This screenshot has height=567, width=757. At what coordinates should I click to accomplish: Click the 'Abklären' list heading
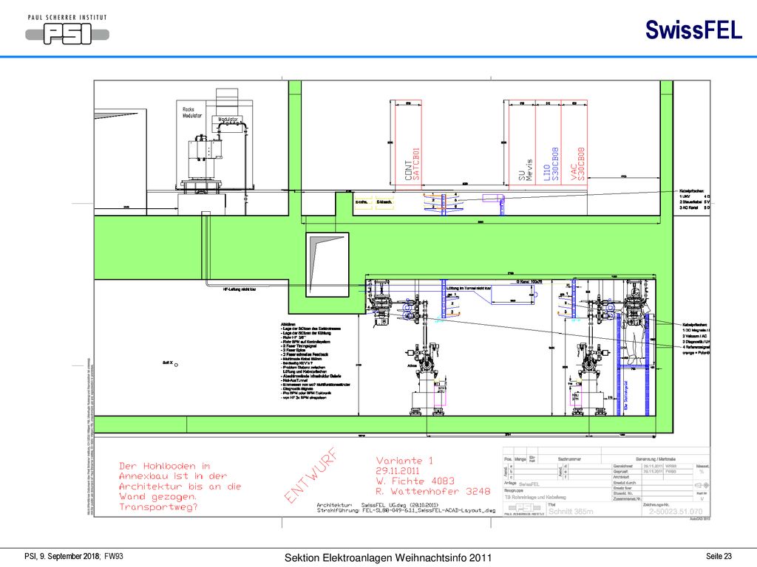289,325
